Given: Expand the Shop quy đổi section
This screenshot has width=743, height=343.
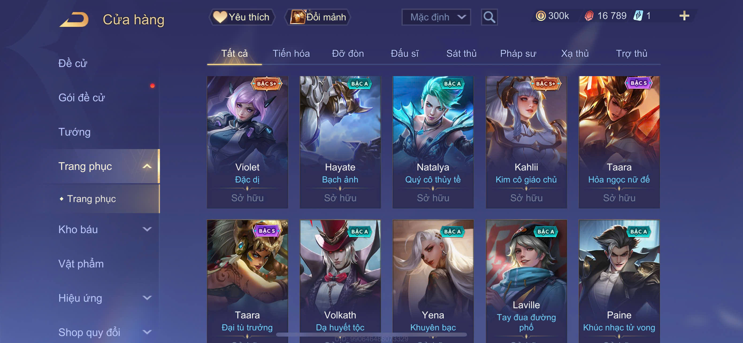Looking at the screenshot, I should (147, 332).
